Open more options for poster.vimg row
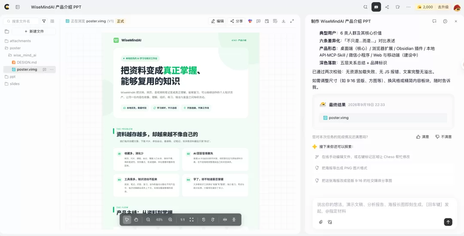The width and height of the screenshot is (464, 236). tap(52, 69)
